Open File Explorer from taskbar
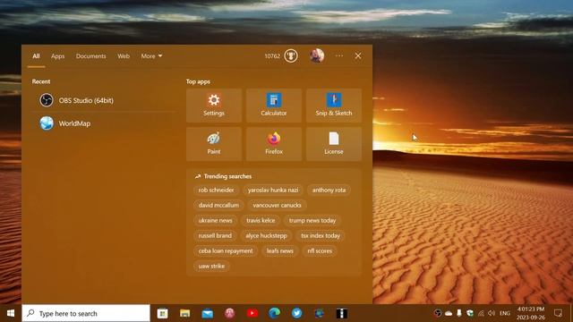This screenshot has height=322, width=573. [x=185, y=313]
